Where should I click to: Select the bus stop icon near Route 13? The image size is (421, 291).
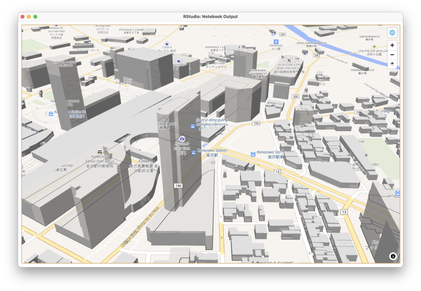click(398, 193)
